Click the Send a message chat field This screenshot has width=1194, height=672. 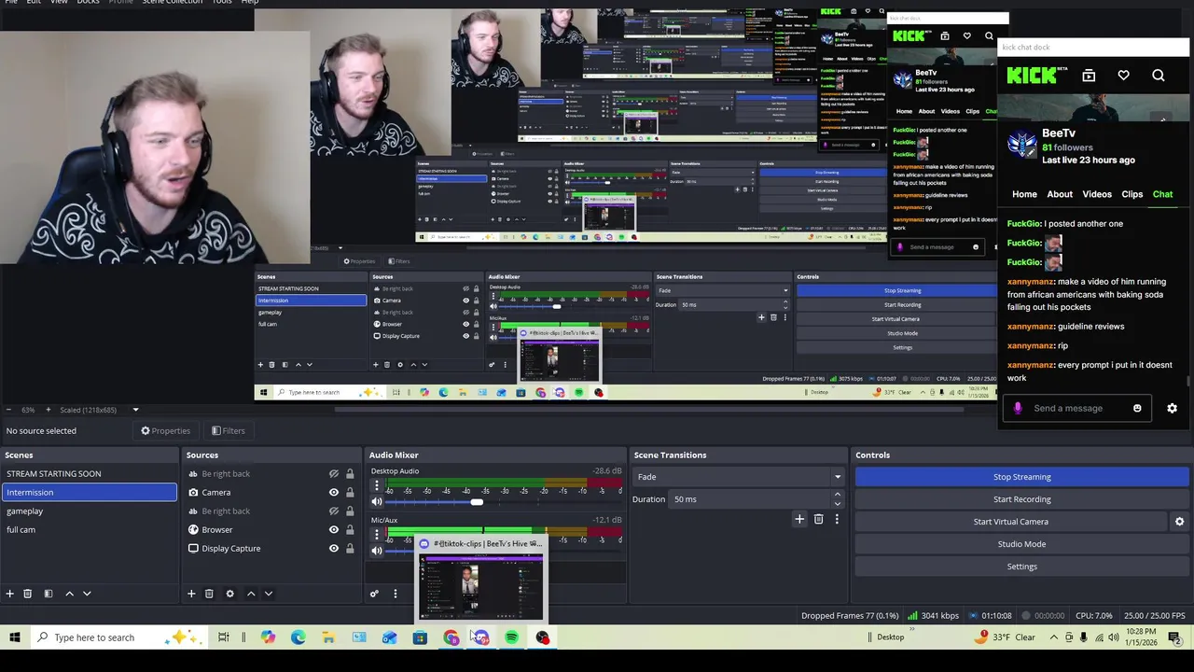(x=1077, y=408)
